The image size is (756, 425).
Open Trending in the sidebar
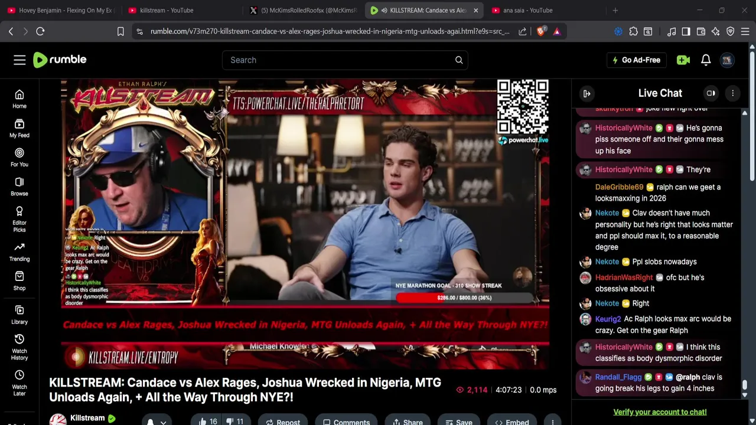pos(19,252)
